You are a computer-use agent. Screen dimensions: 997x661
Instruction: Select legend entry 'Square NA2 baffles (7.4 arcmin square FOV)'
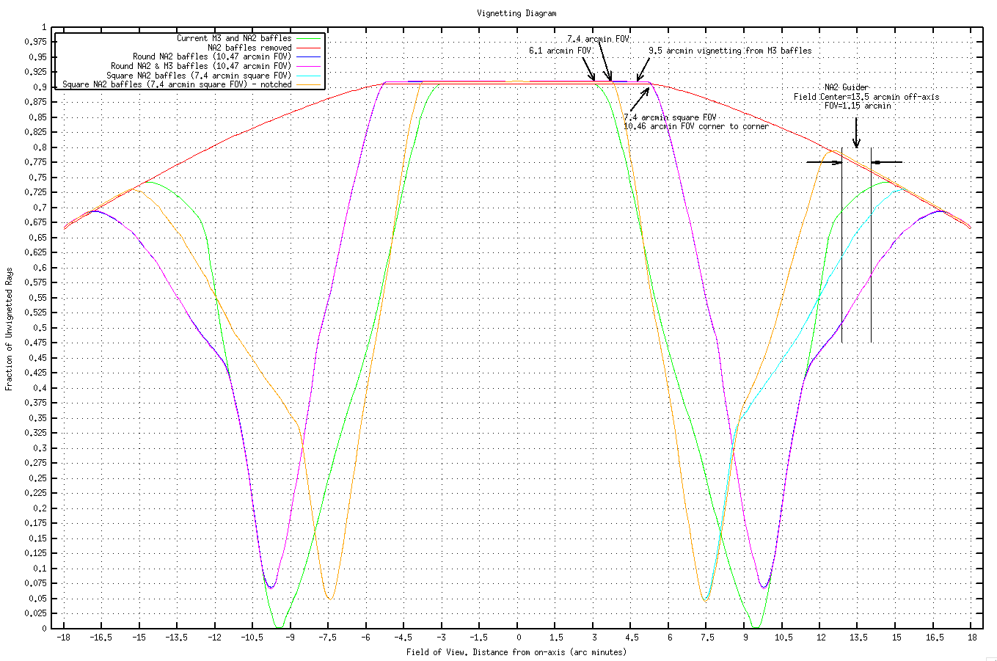pos(199,76)
